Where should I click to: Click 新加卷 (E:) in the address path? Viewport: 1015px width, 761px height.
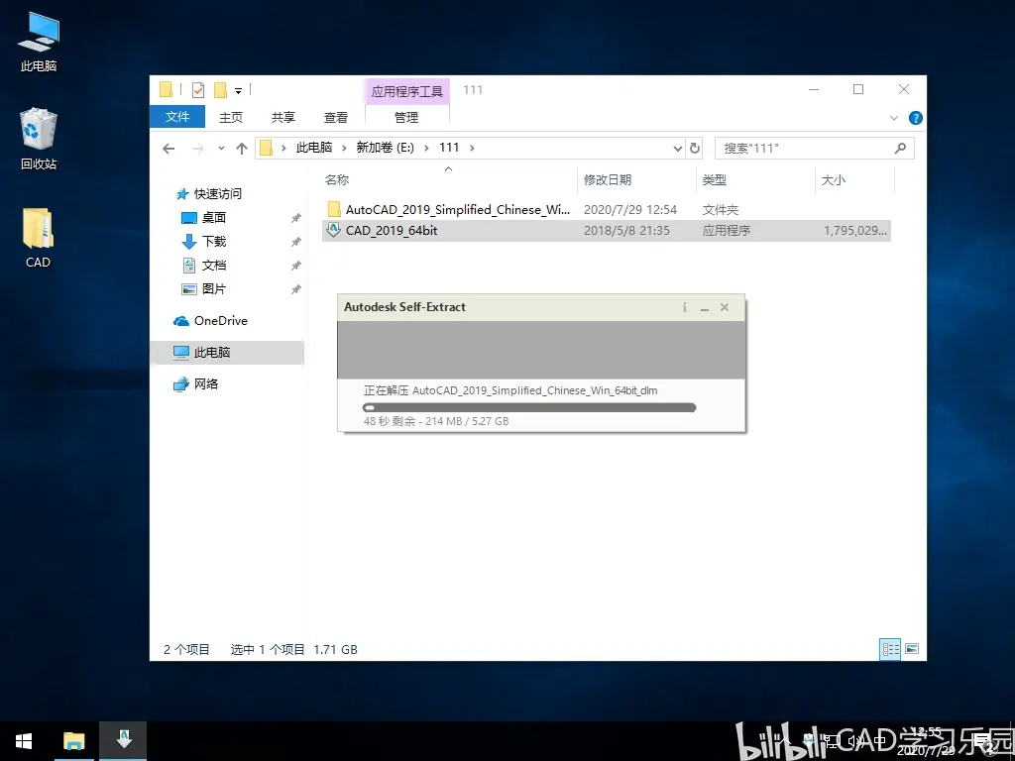(386, 148)
